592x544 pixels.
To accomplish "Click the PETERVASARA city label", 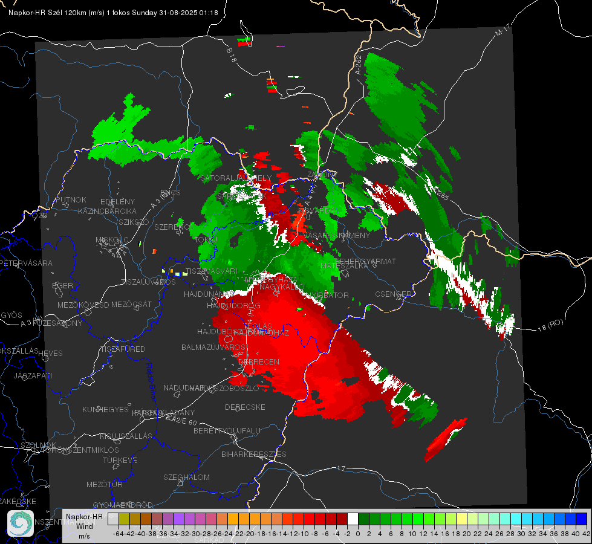I will 27,263.
